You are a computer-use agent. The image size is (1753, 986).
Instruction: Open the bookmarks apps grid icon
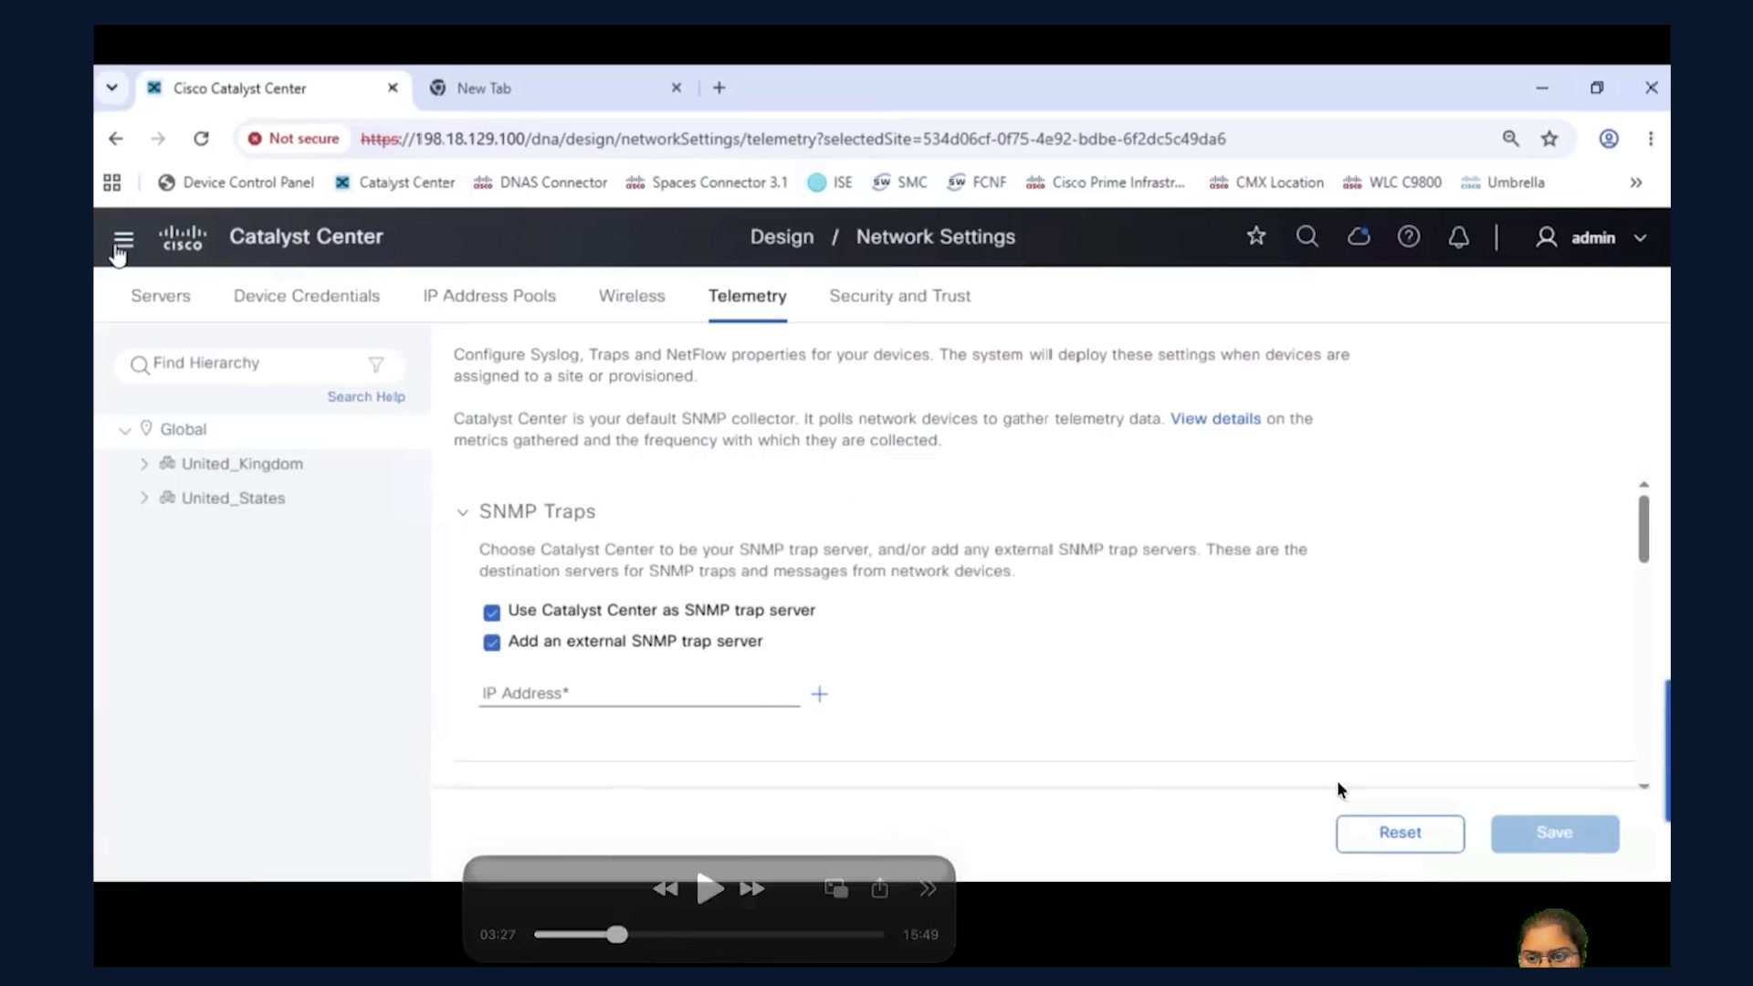click(x=112, y=183)
